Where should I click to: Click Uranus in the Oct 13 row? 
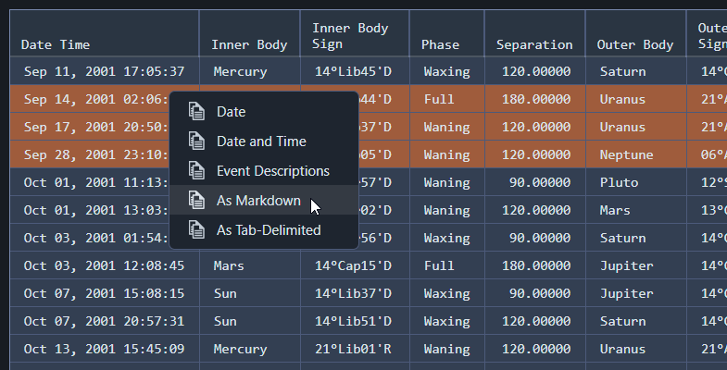[622, 349]
